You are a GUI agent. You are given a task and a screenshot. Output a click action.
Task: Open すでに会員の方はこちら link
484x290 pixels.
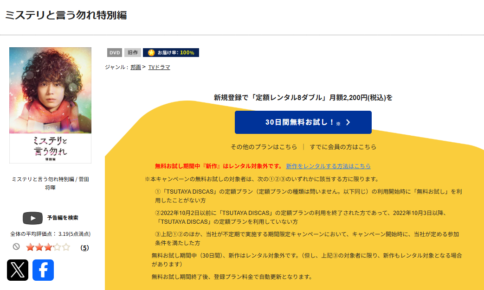[343, 147]
